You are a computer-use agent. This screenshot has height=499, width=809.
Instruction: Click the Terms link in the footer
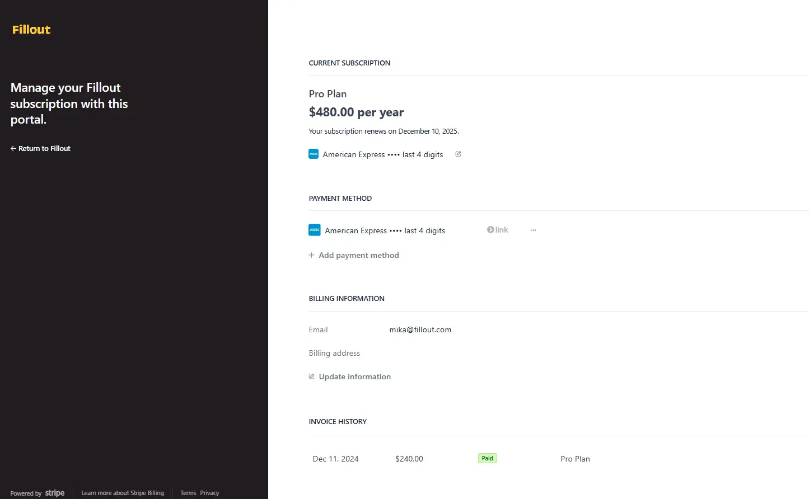pyautogui.click(x=188, y=493)
